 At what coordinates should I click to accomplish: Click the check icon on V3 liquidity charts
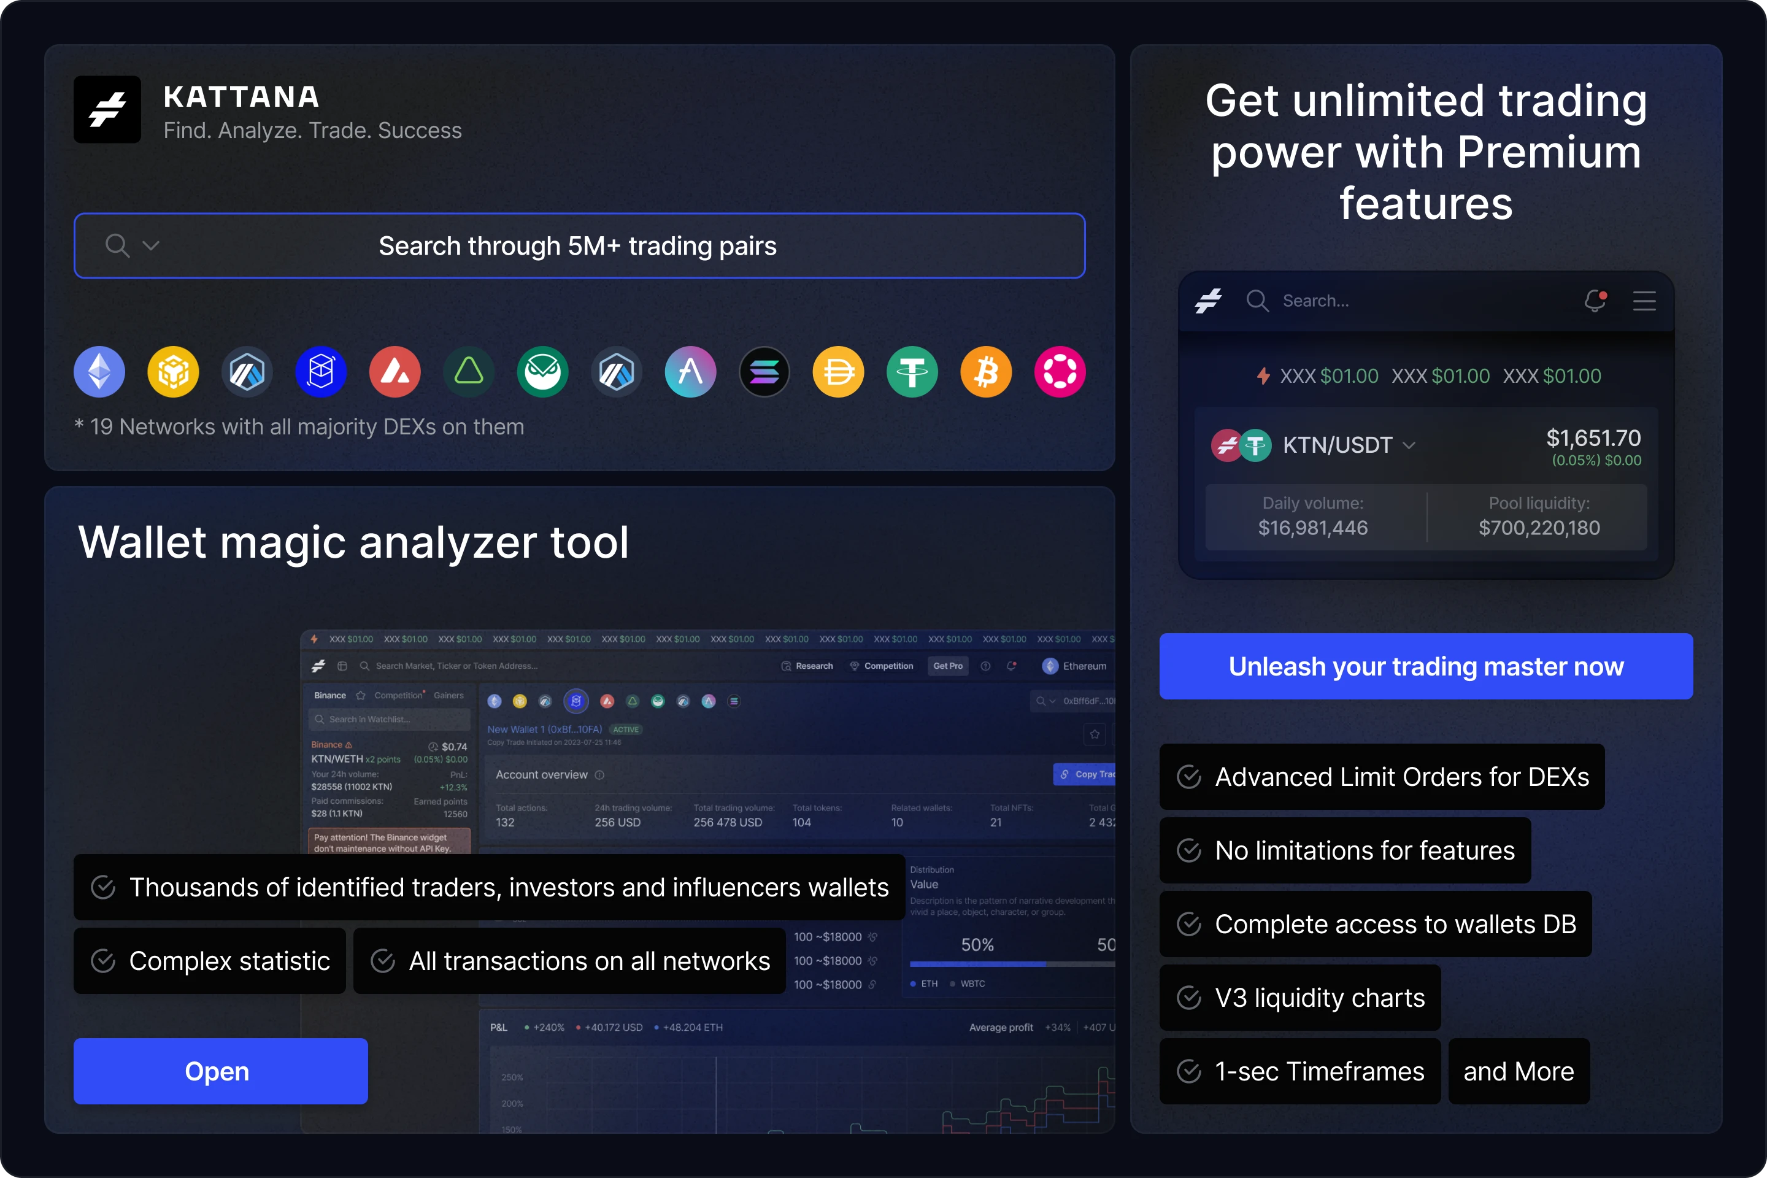click(x=1188, y=997)
